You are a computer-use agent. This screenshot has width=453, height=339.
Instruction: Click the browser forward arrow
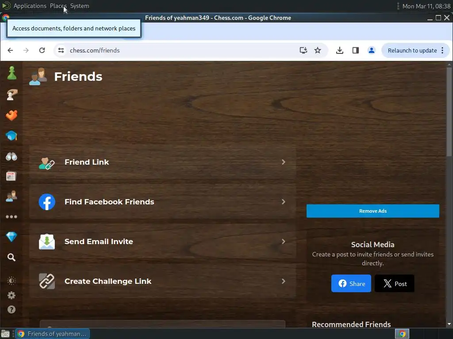click(26, 50)
